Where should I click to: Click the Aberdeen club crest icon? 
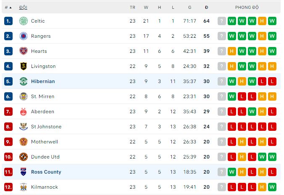click(24, 112)
